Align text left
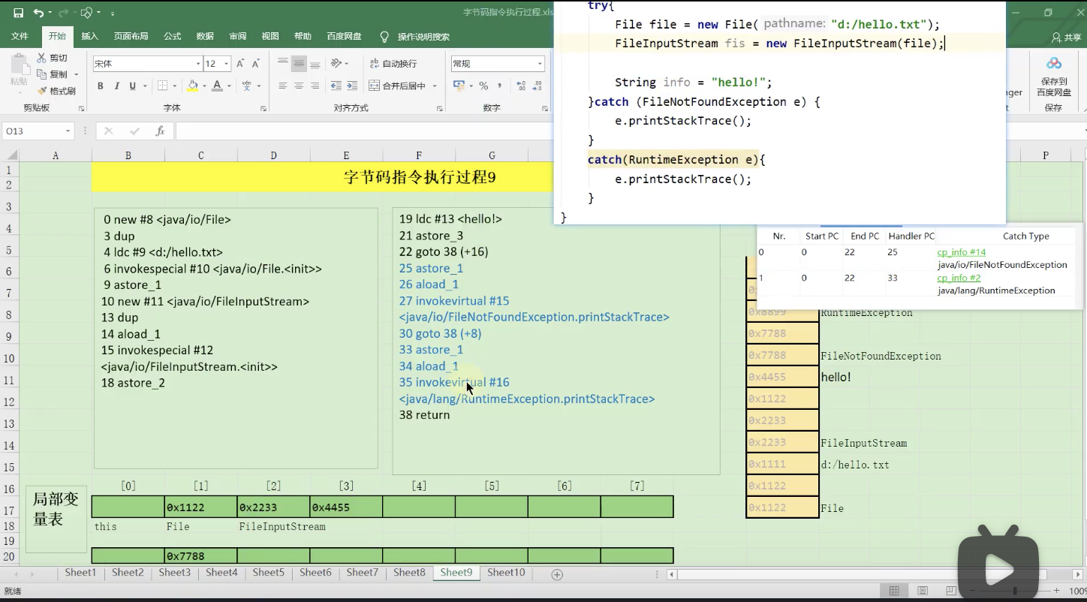The width and height of the screenshot is (1087, 602). (x=283, y=86)
